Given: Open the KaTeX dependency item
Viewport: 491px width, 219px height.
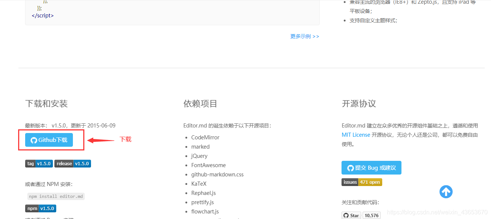Looking at the screenshot, I should (x=199, y=184).
